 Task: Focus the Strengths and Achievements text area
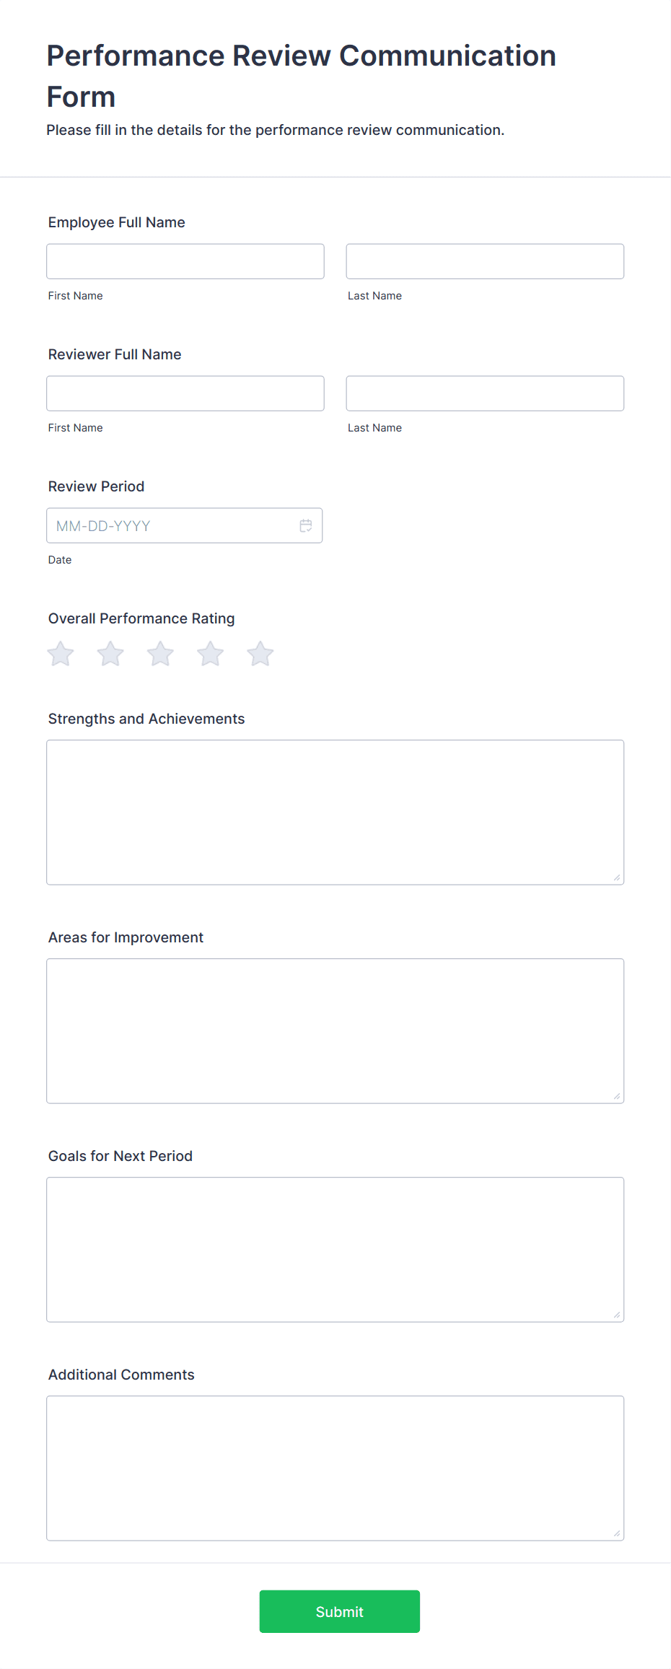click(335, 812)
